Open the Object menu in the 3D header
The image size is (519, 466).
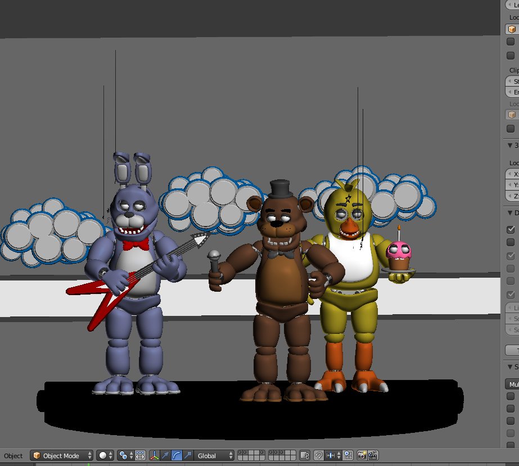click(13, 456)
